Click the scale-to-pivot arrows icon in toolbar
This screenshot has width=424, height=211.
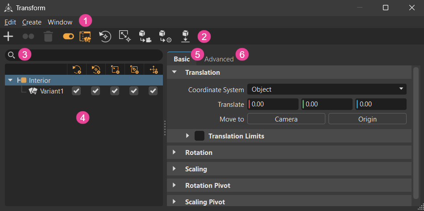point(125,36)
